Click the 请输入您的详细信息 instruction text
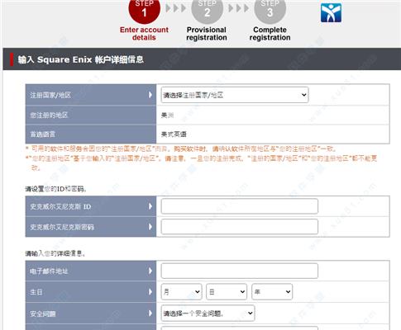 click(x=55, y=253)
